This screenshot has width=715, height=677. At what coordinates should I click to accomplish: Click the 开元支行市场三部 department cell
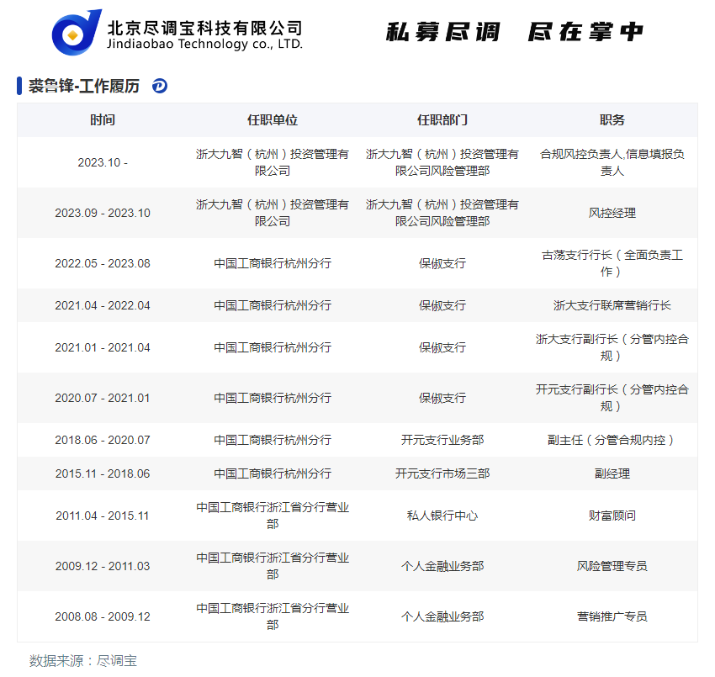pos(442,473)
